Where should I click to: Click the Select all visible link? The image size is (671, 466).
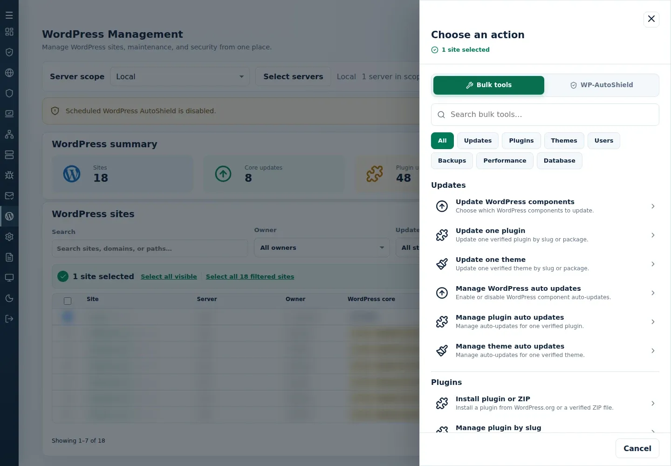[x=169, y=276]
